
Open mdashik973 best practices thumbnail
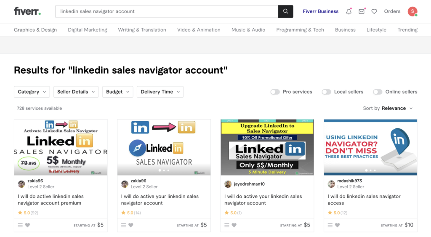(370, 147)
